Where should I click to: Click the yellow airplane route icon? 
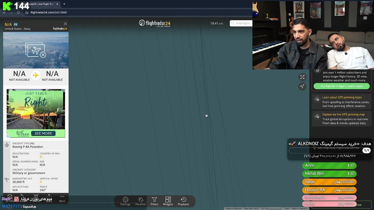pyautogui.click(x=36, y=75)
